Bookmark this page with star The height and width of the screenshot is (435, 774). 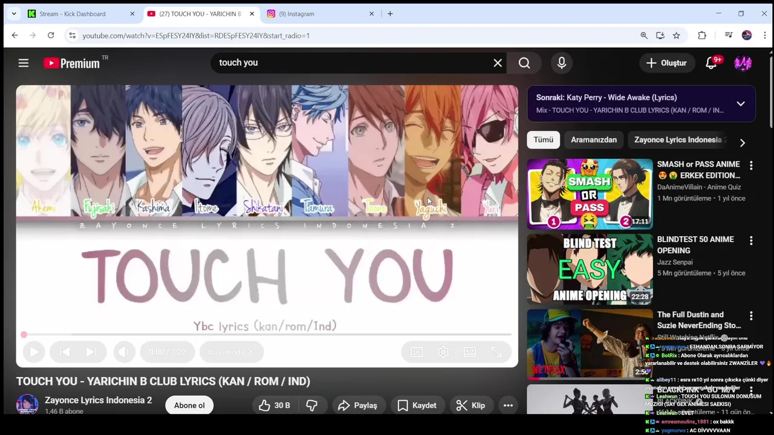tap(677, 36)
